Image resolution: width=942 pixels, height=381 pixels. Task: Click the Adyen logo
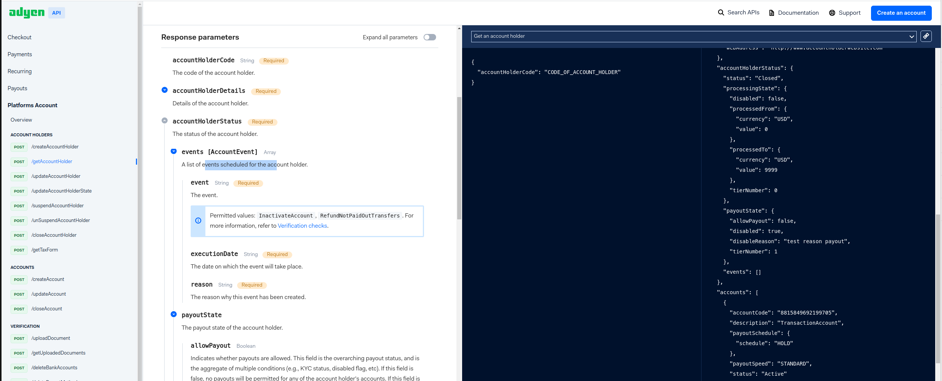pos(26,12)
